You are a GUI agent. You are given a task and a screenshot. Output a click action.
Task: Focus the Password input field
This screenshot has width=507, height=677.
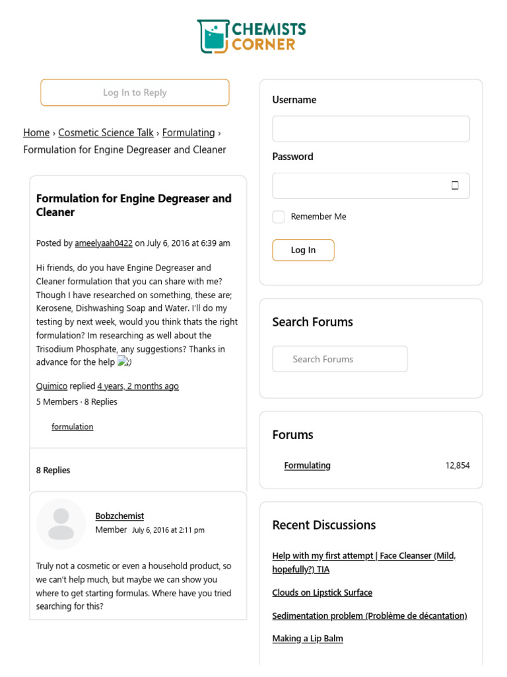[x=360, y=186]
